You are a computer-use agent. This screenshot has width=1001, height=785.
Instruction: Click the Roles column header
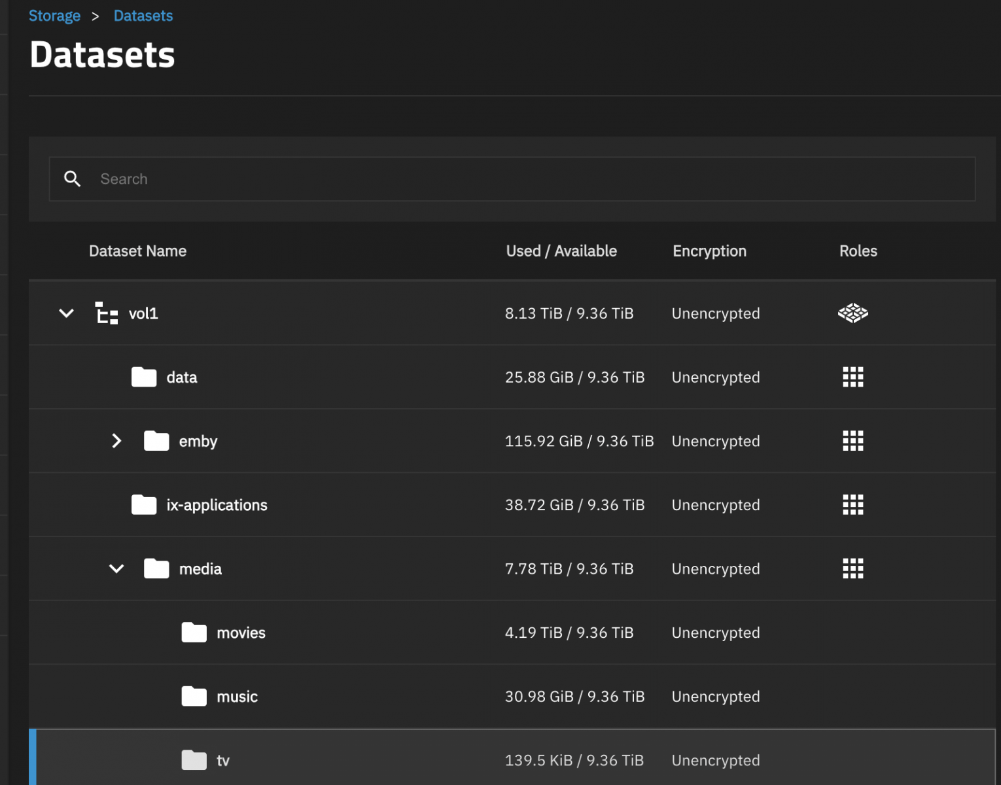[858, 251]
